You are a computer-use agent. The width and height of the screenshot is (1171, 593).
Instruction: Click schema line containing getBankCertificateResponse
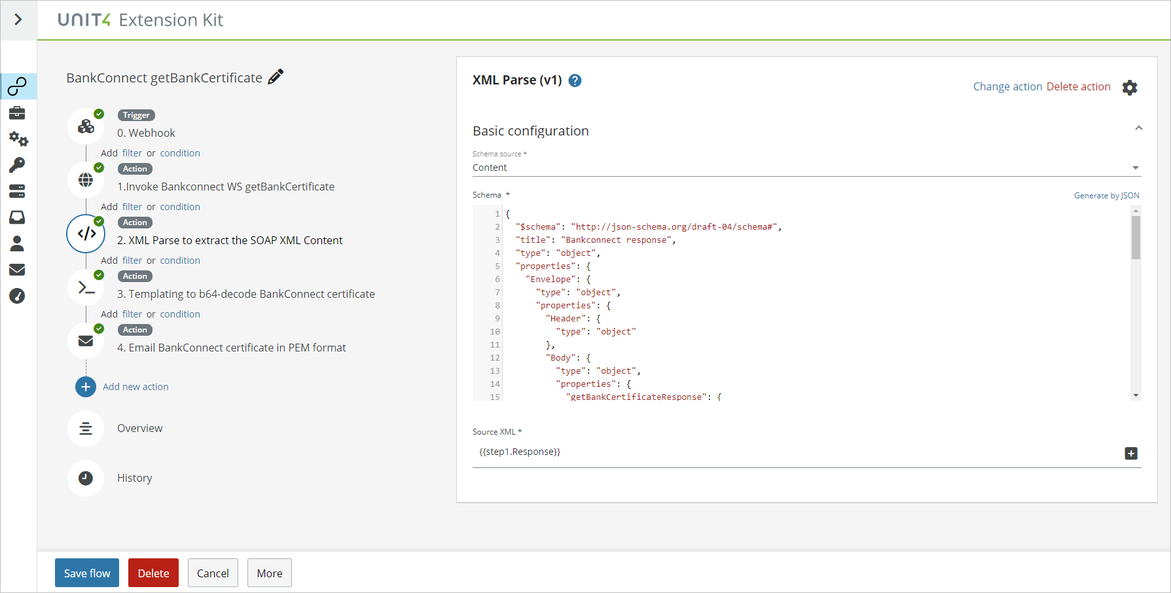coord(644,397)
